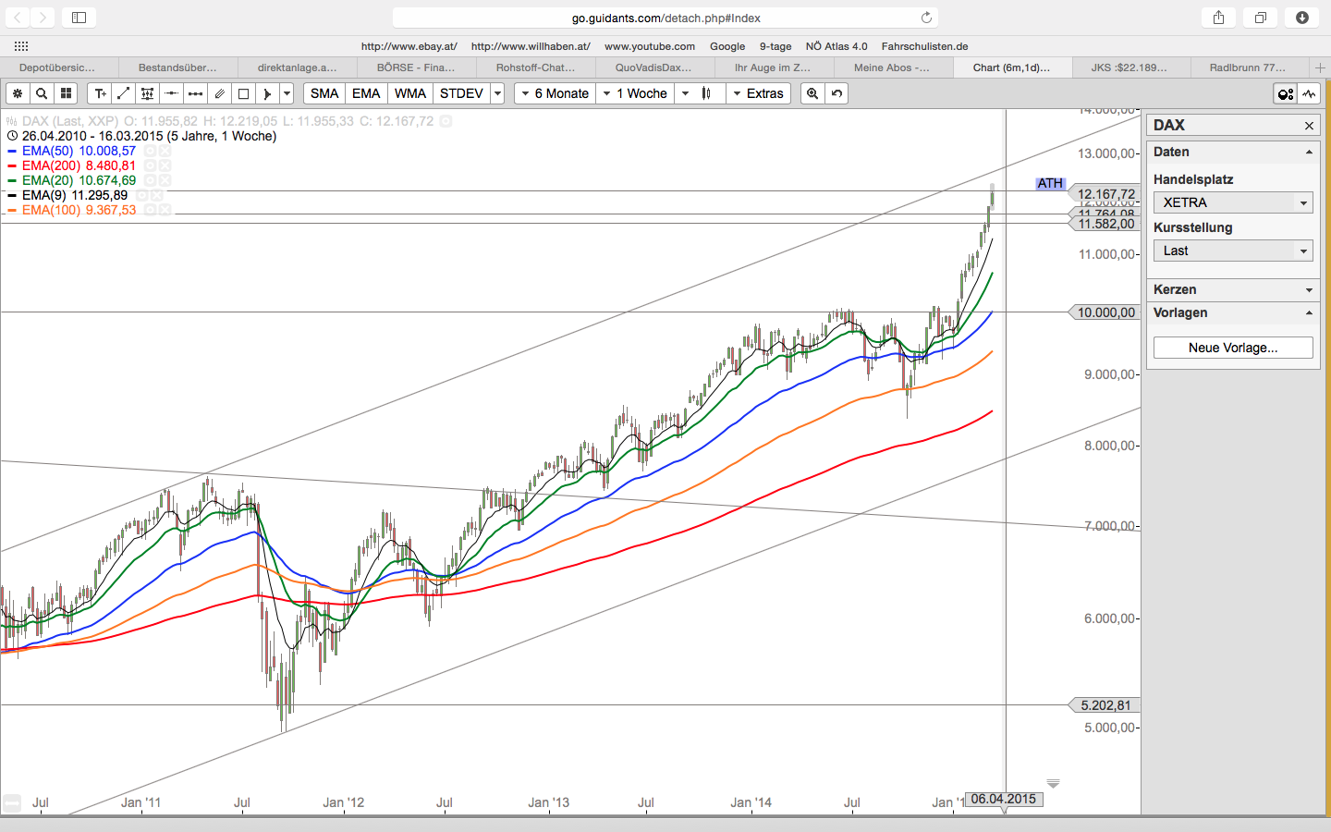
Task: Open settings for EMA(50) indicator
Action: point(150,151)
